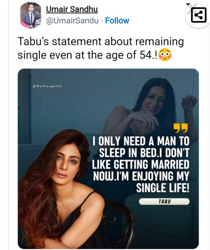Click the flushed face emoji

pyautogui.click(x=165, y=56)
